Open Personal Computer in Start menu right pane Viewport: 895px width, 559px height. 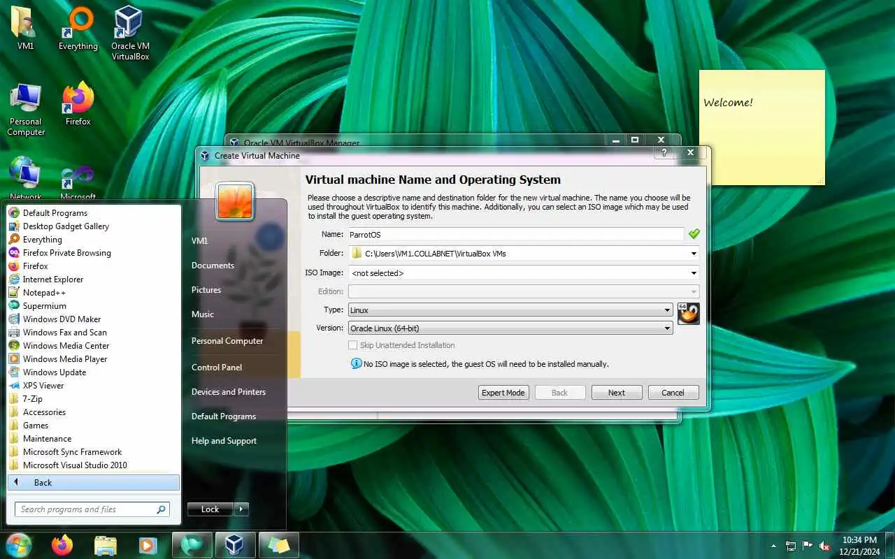[x=227, y=341]
